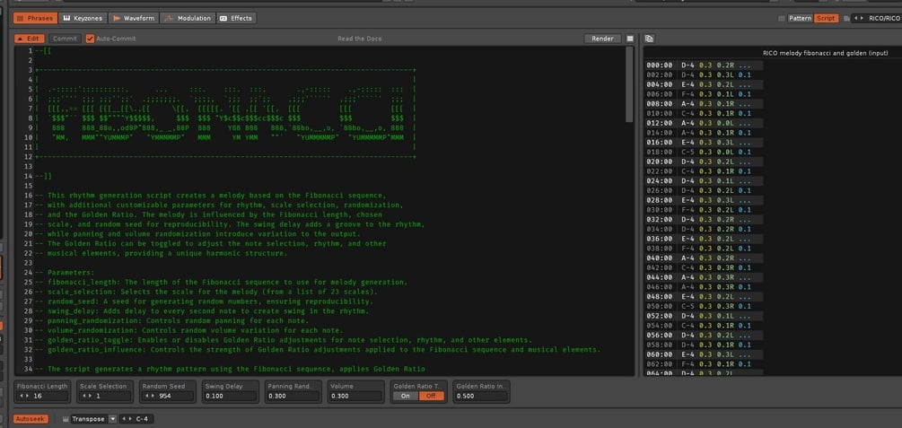This screenshot has height=428, width=902.
Task: Click the Commit button
Action: point(65,39)
